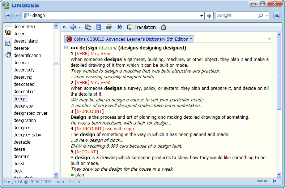This screenshot has width=285, height=188.
Task: Click the '[N-COUNT]' grammar label
Action: [86, 152]
